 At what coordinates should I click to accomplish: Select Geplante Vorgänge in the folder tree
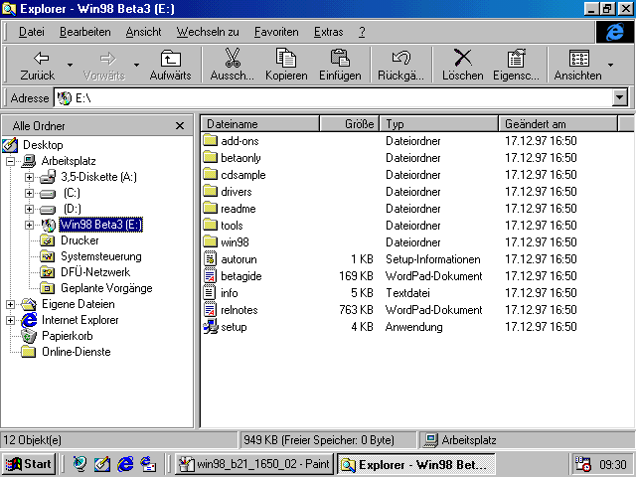[106, 288]
